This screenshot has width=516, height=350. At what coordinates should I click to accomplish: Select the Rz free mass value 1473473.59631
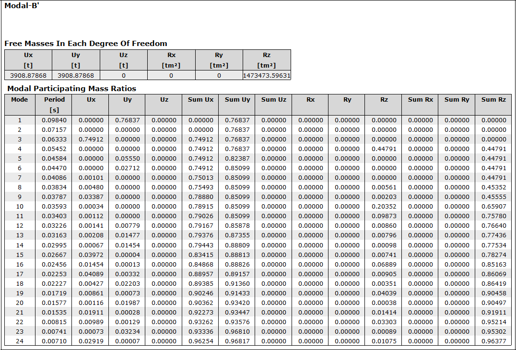coord(267,75)
